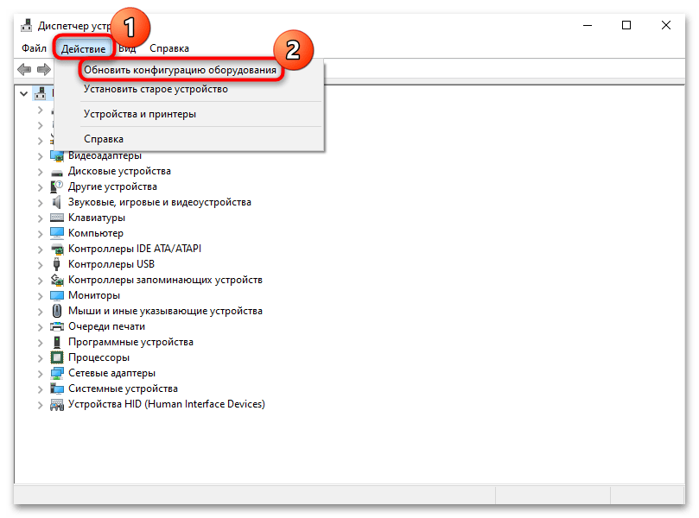699x518 pixels.
Task: Click the mouse icon beside Мыши
Action: (x=57, y=311)
